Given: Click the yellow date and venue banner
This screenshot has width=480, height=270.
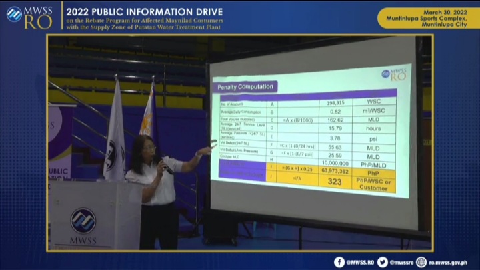Looking at the screenshot, I should click(x=428, y=17).
